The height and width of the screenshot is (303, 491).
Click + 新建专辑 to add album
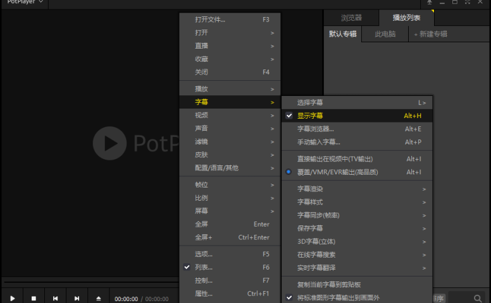pos(431,34)
